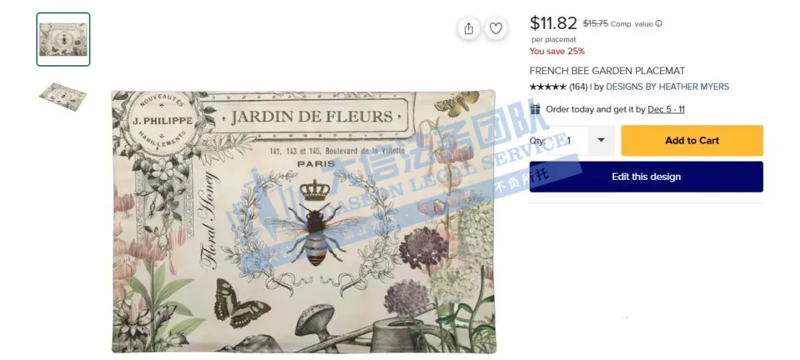Open the 164 reviews count
Viewport: 800px width, 360px height.
[x=579, y=87]
